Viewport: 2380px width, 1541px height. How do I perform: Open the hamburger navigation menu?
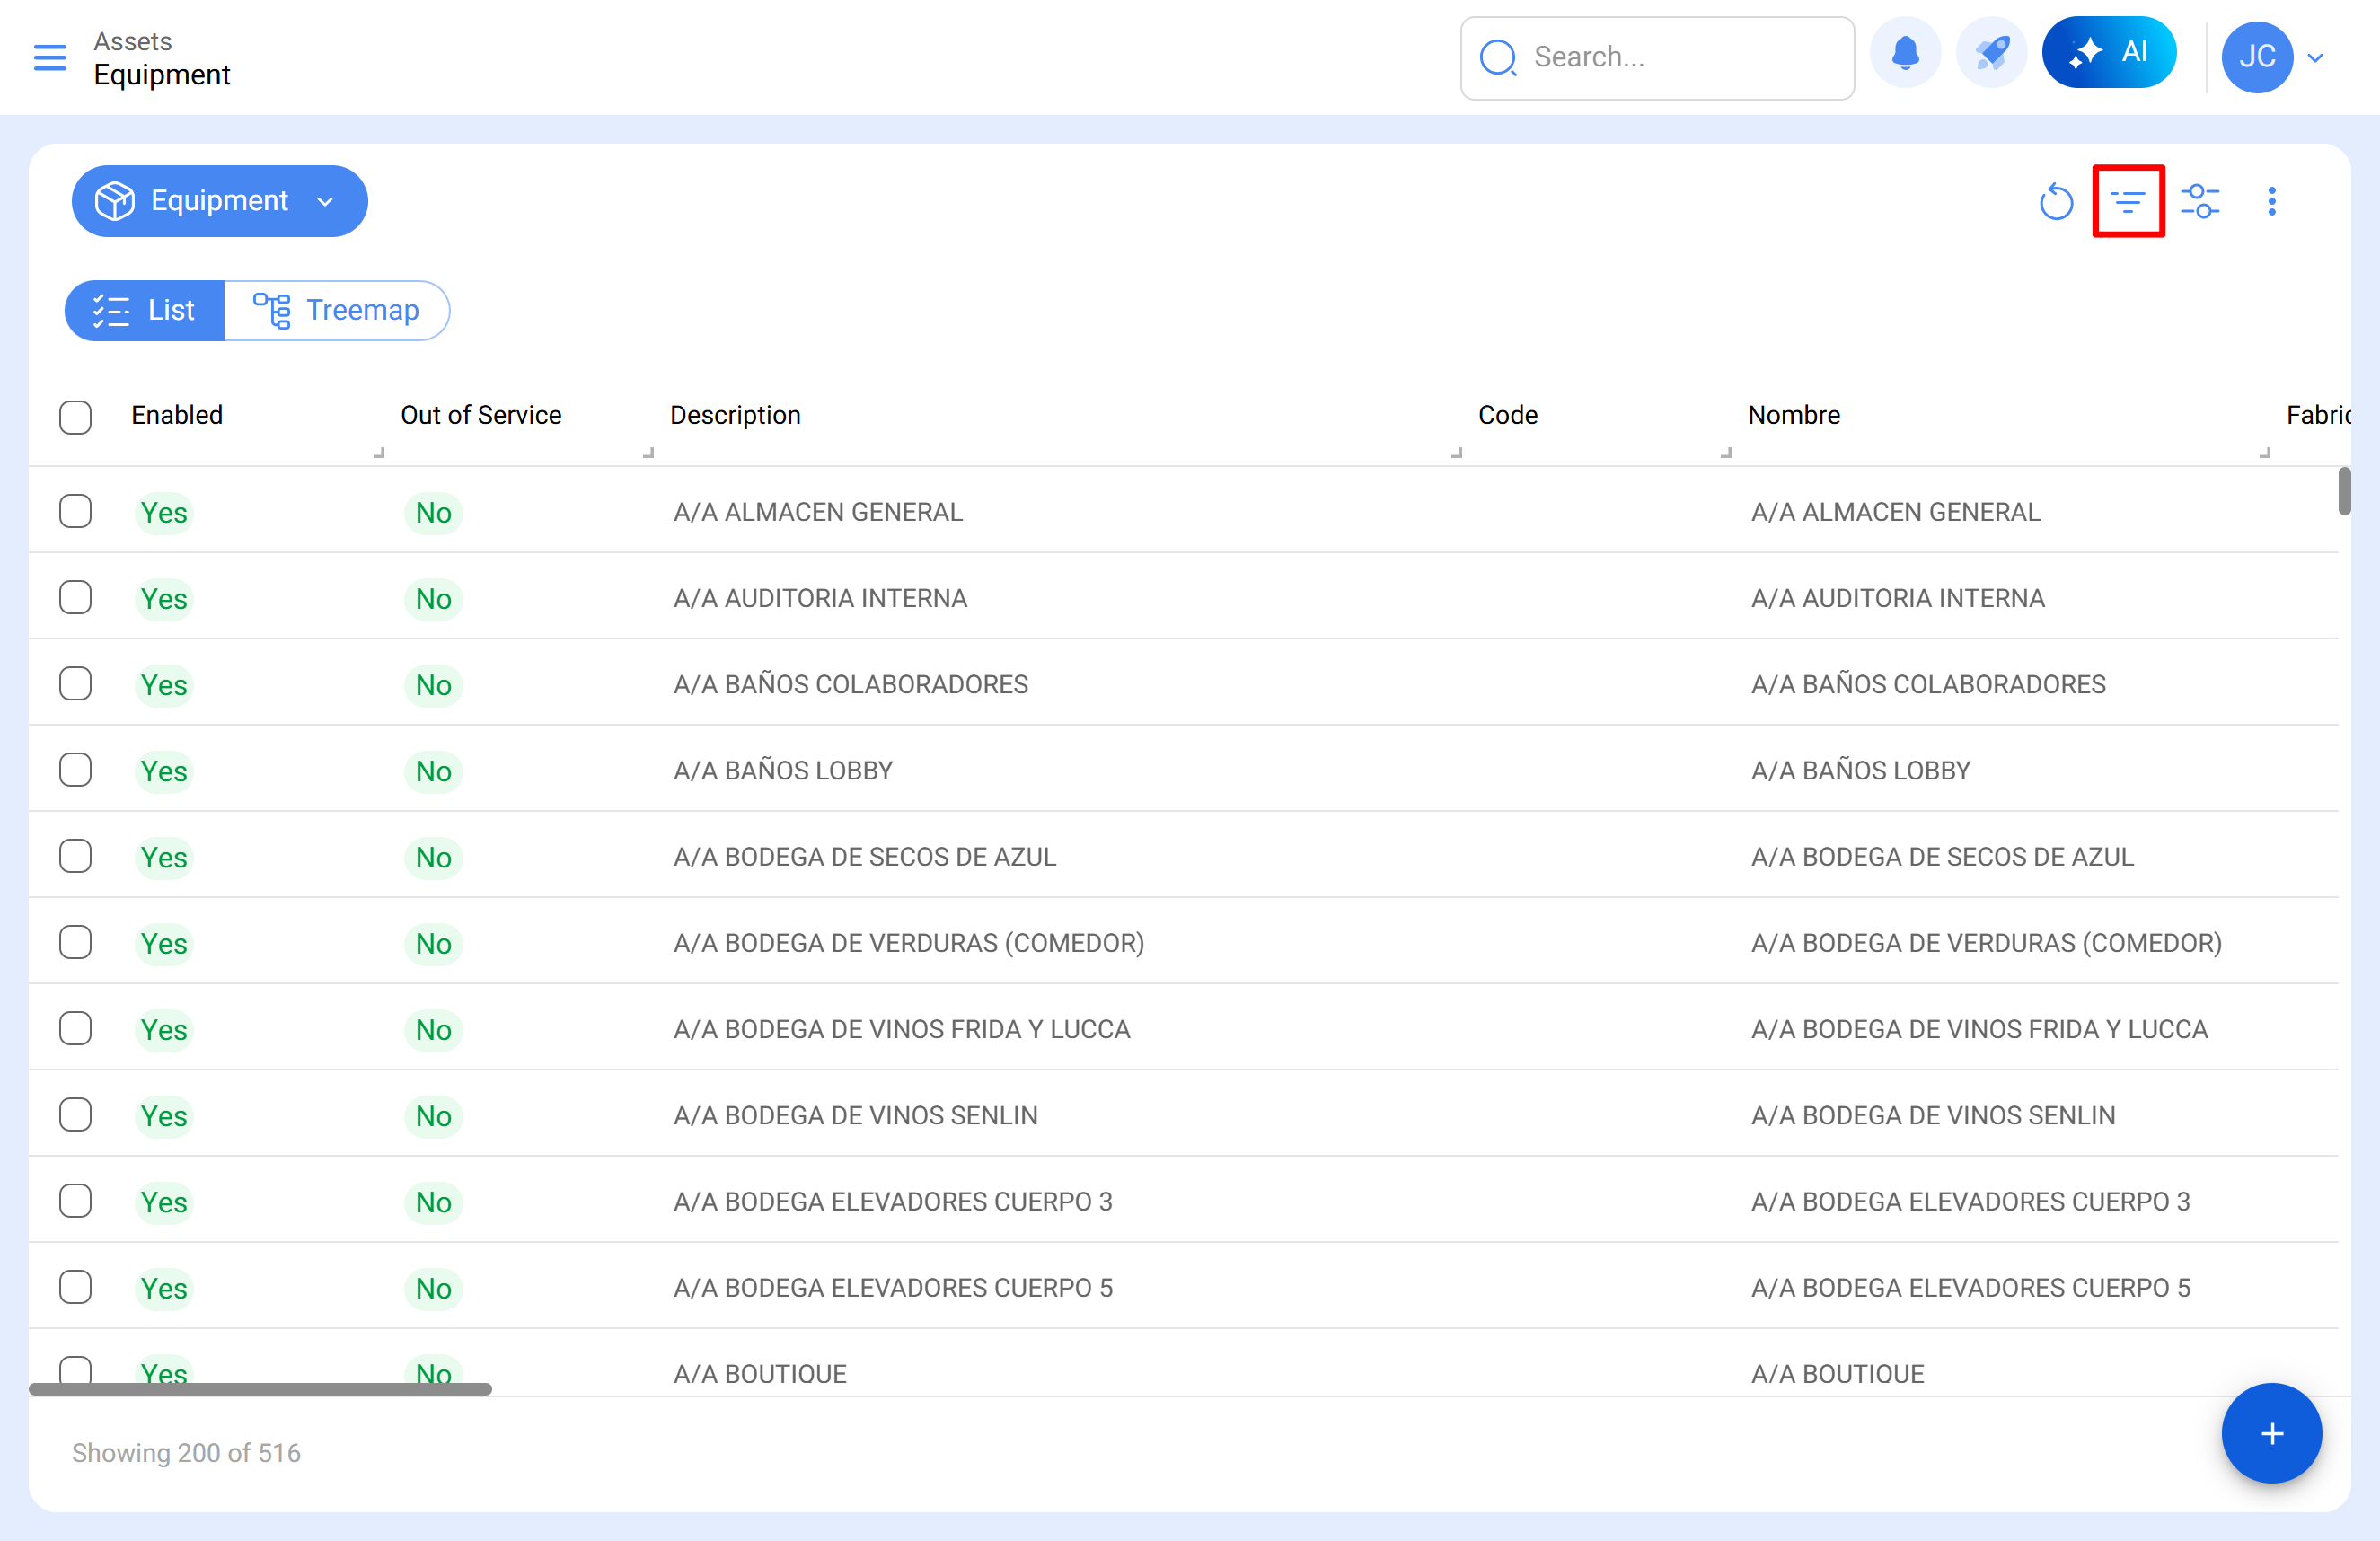(x=50, y=57)
